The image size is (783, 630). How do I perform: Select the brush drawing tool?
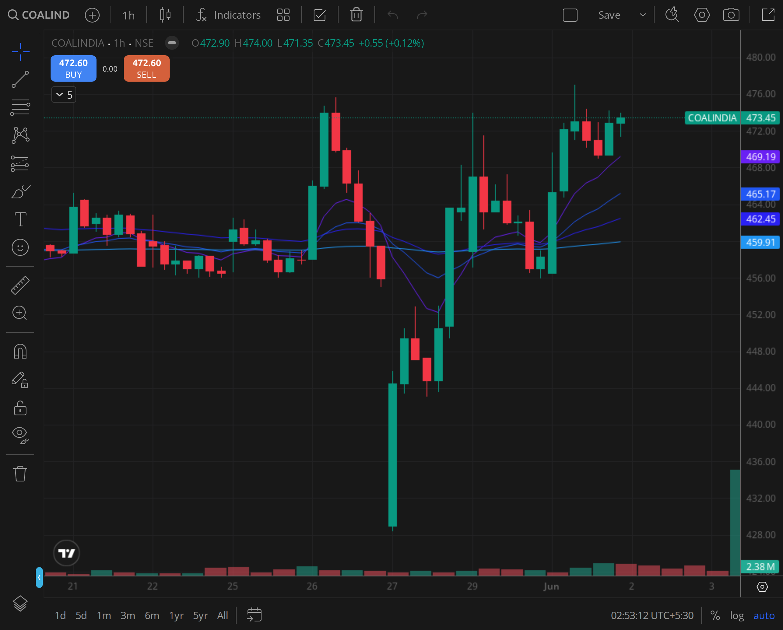click(x=20, y=191)
